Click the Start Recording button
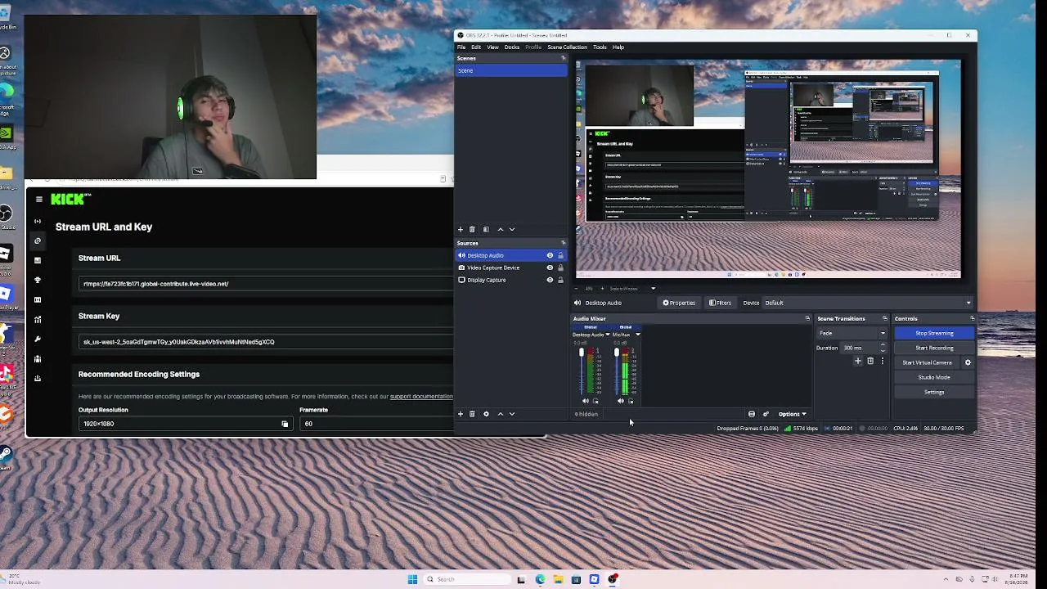This screenshot has height=589, width=1047. coord(934,348)
